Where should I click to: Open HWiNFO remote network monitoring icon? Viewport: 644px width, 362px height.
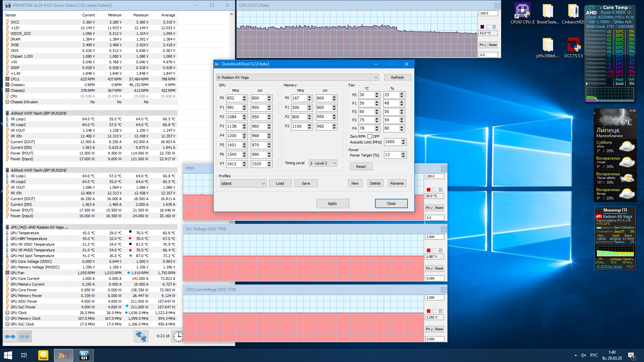[x=141, y=336]
